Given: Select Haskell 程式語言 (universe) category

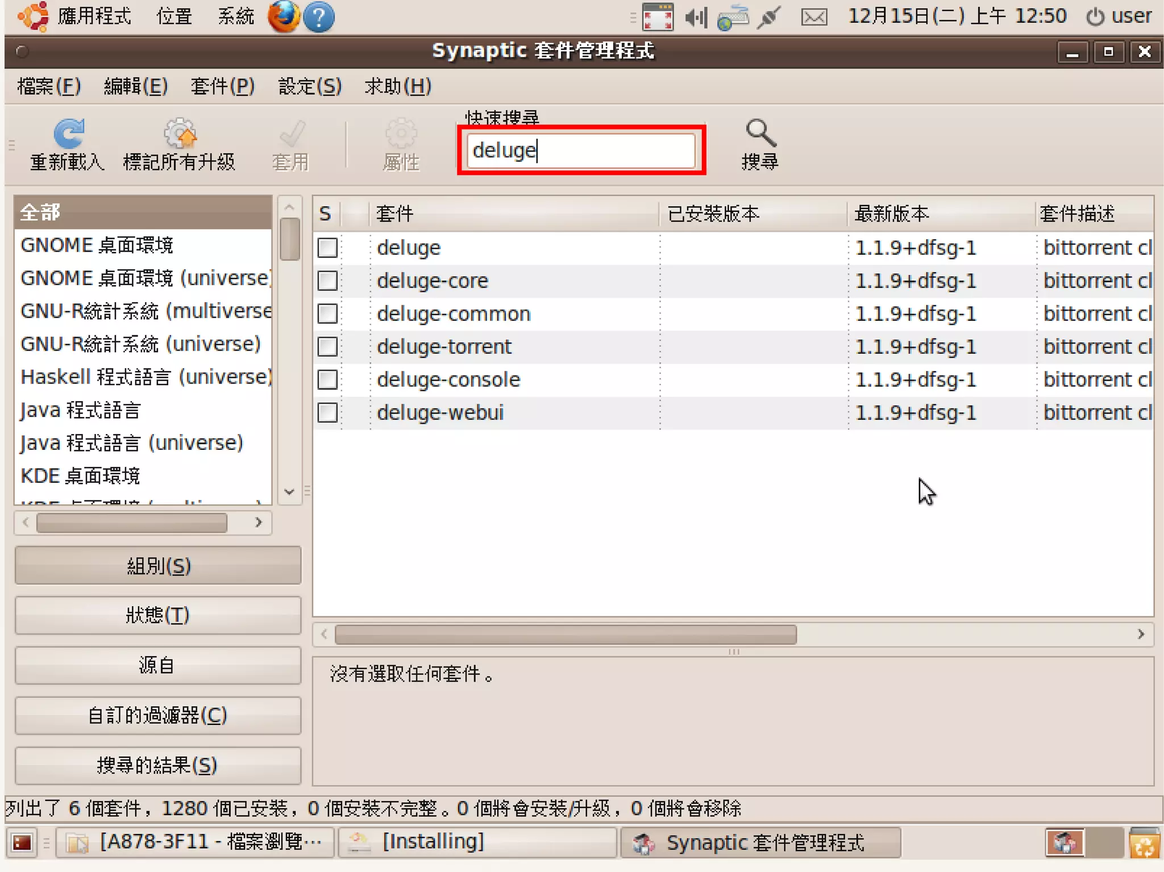Looking at the screenshot, I should pos(143,377).
